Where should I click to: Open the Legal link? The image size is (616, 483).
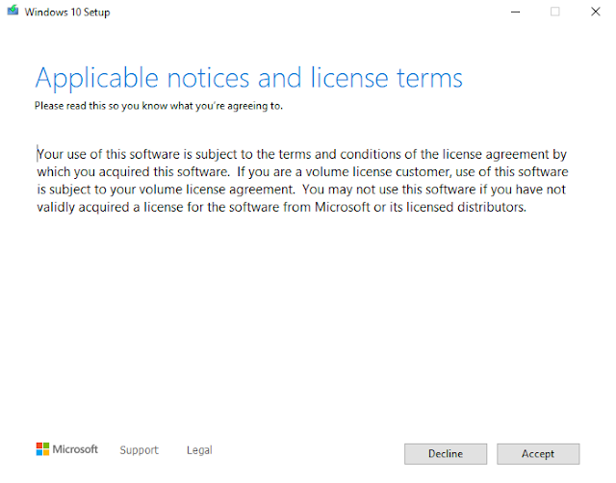[199, 450]
